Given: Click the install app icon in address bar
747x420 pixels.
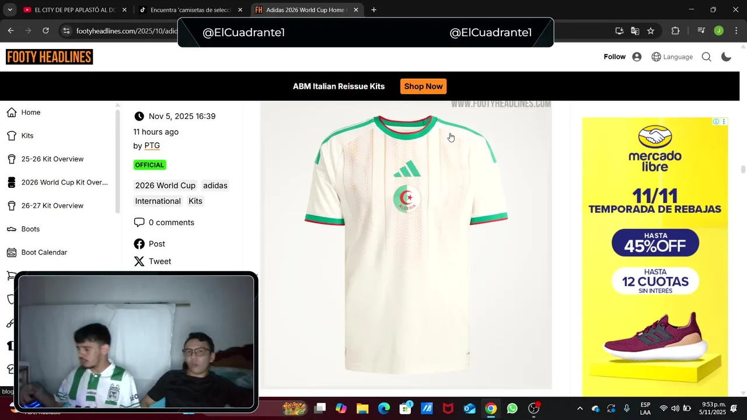Looking at the screenshot, I should pos(619,31).
